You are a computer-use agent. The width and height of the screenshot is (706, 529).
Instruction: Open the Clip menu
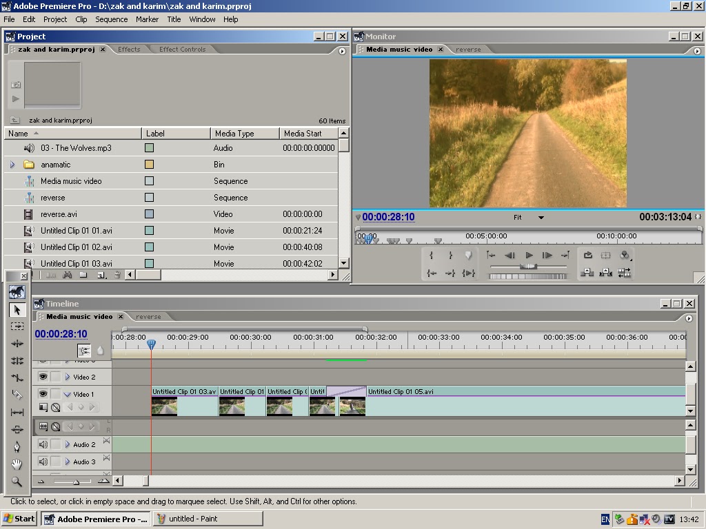81,19
